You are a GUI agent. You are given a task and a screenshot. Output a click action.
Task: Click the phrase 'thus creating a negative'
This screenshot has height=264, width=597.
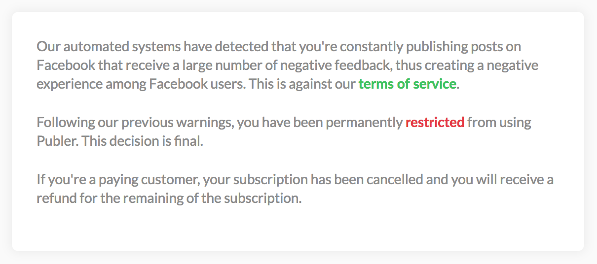pos(467,66)
